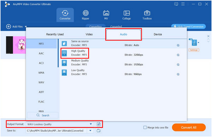Click the Bitrate: 96kbps value

point(133,74)
